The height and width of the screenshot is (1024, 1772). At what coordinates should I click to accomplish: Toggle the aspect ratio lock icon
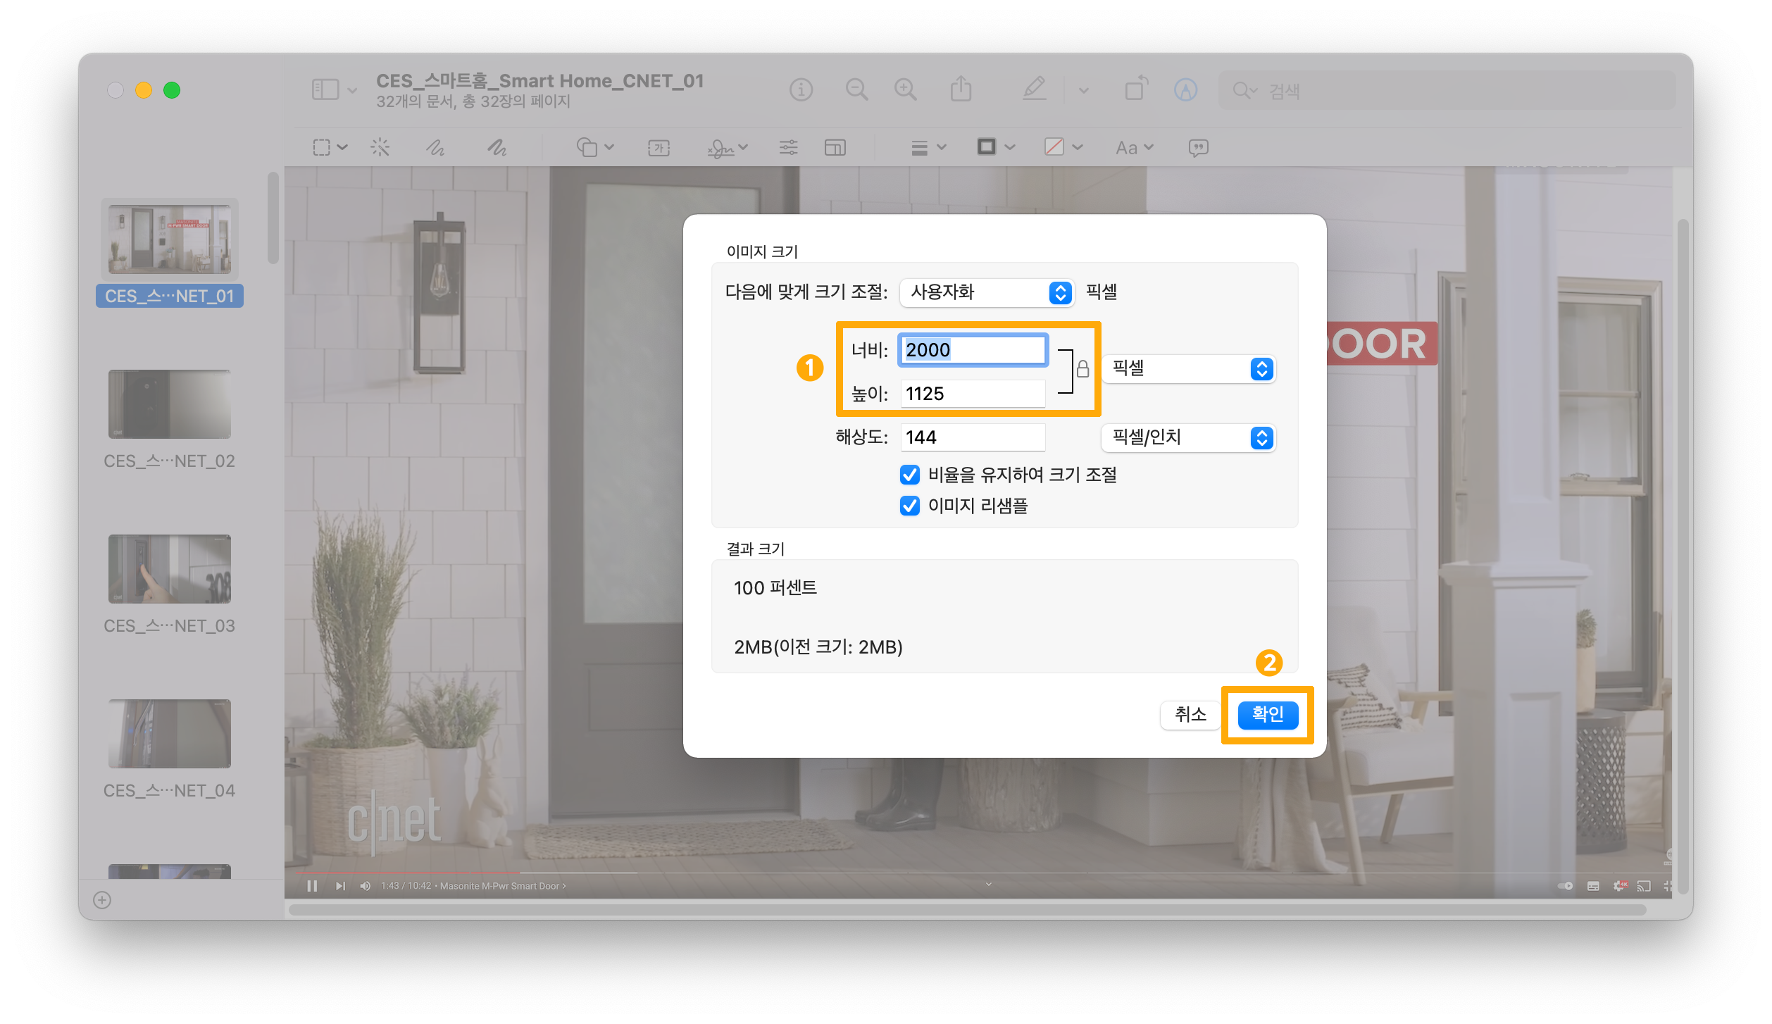(1083, 368)
